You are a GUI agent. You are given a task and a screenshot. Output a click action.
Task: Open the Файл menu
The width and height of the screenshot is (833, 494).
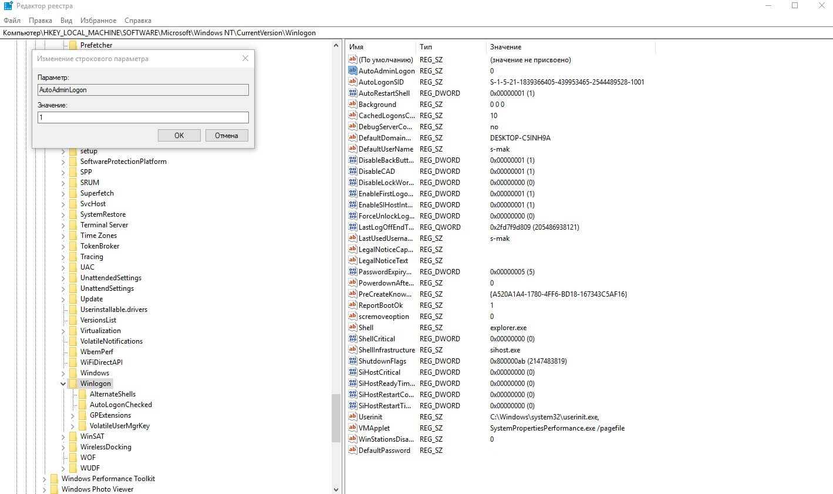pos(12,21)
